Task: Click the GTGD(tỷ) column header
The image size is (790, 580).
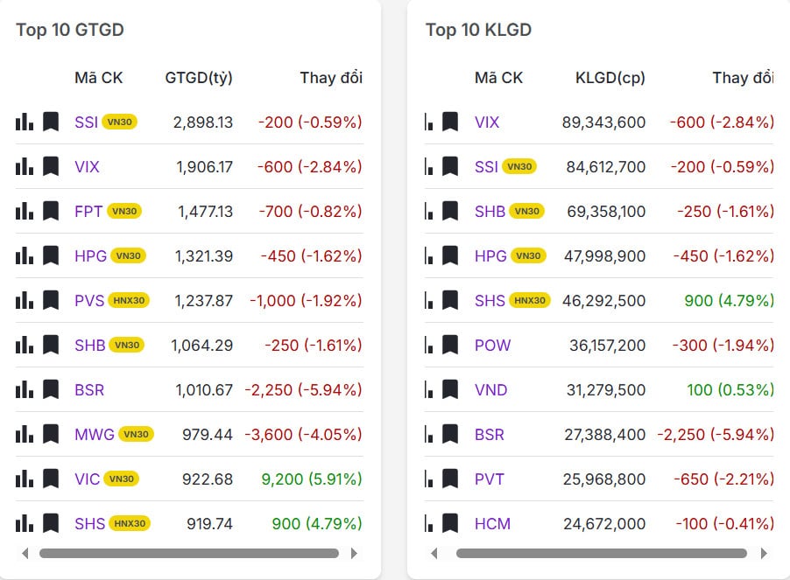Action: [199, 78]
